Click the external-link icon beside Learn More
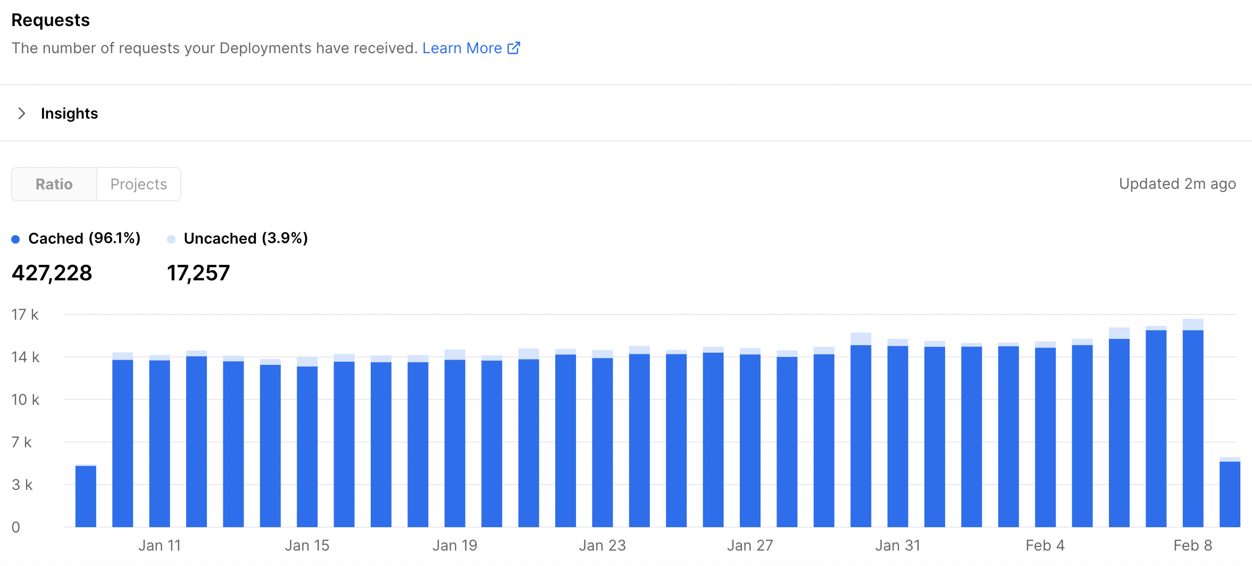The image size is (1252, 566). click(513, 48)
